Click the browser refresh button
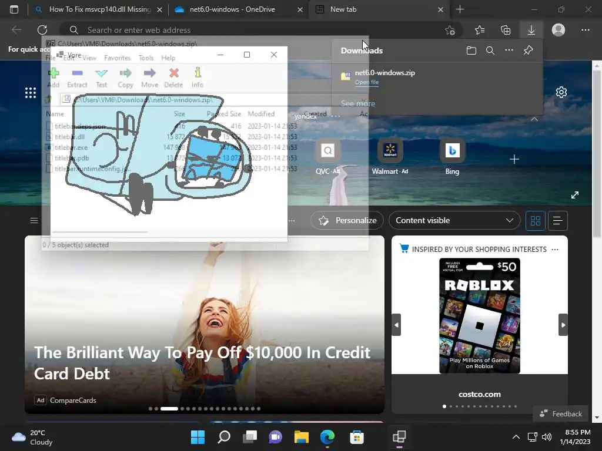The height and width of the screenshot is (451, 602). 42,30
